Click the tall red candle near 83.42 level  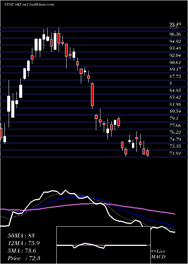pos(92,95)
